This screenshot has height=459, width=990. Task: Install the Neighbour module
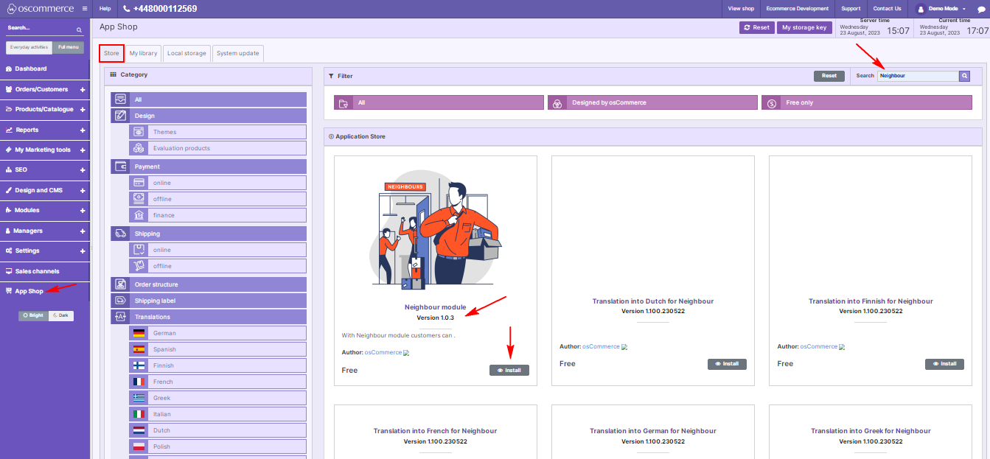click(x=509, y=370)
